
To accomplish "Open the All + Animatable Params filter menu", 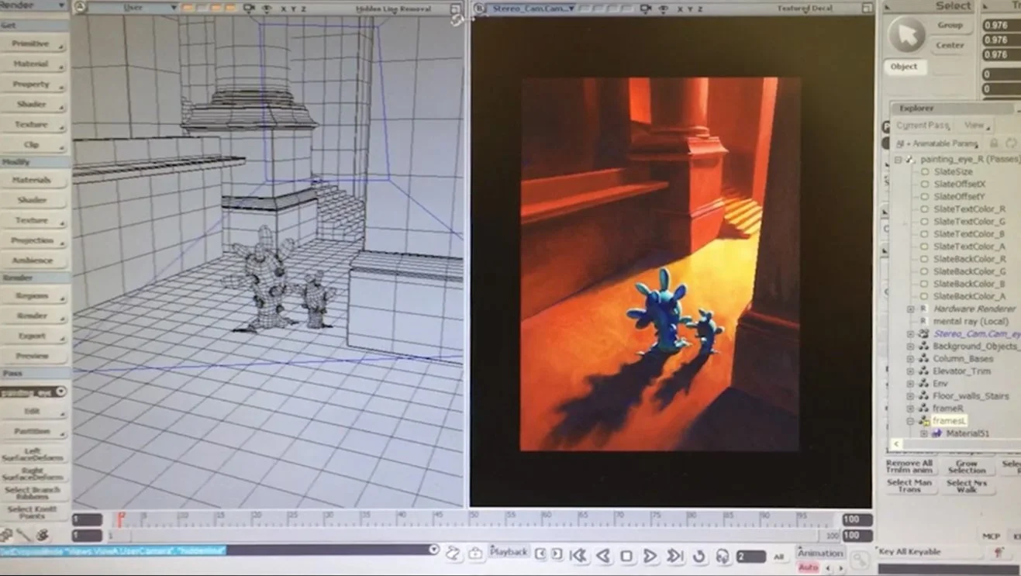I will [x=936, y=143].
